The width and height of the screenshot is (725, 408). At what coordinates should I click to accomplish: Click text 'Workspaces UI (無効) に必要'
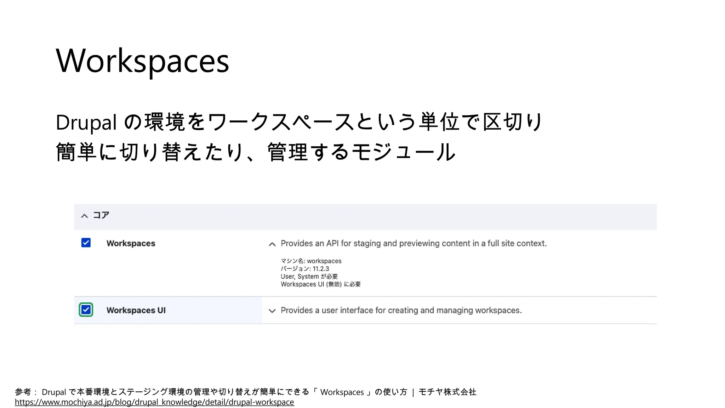(x=321, y=284)
